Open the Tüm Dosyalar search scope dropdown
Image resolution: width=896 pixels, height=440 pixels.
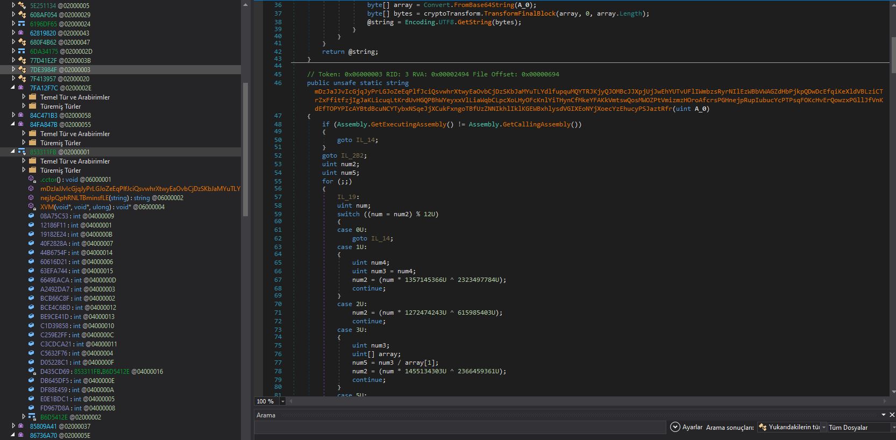[893, 427]
